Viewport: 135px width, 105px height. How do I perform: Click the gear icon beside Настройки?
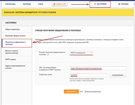(x=95, y=4)
